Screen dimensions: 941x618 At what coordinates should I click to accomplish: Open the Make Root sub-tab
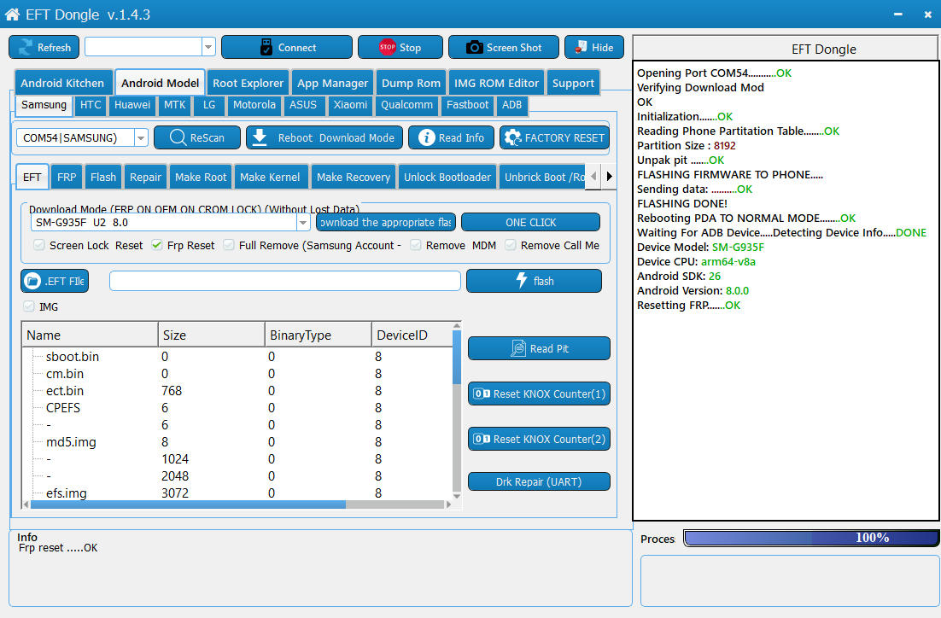tap(201, 177)
